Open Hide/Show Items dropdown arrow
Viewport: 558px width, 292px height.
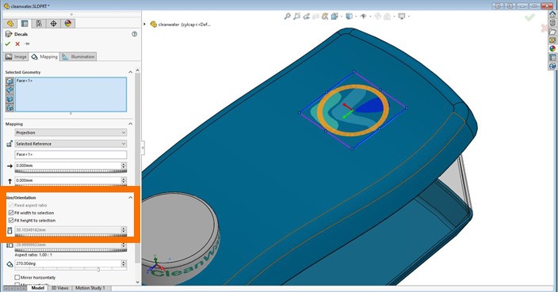tap(370, 17)
